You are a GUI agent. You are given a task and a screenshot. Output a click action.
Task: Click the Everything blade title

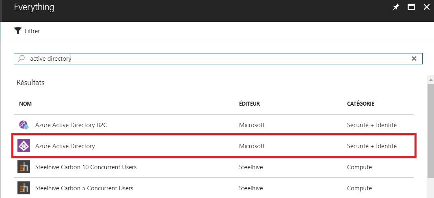coord(34,7)
